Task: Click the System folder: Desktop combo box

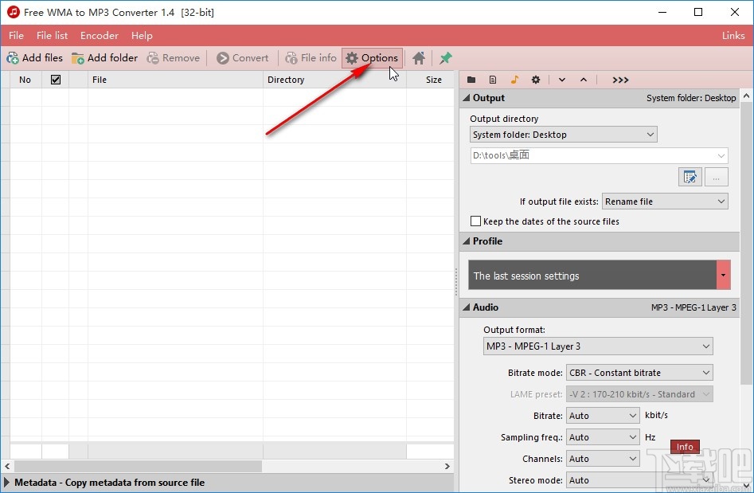Action: point(563,134)
